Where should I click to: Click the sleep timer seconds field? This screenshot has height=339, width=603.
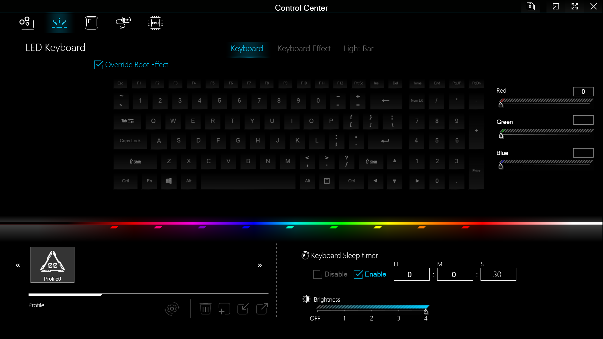[498, 274]
